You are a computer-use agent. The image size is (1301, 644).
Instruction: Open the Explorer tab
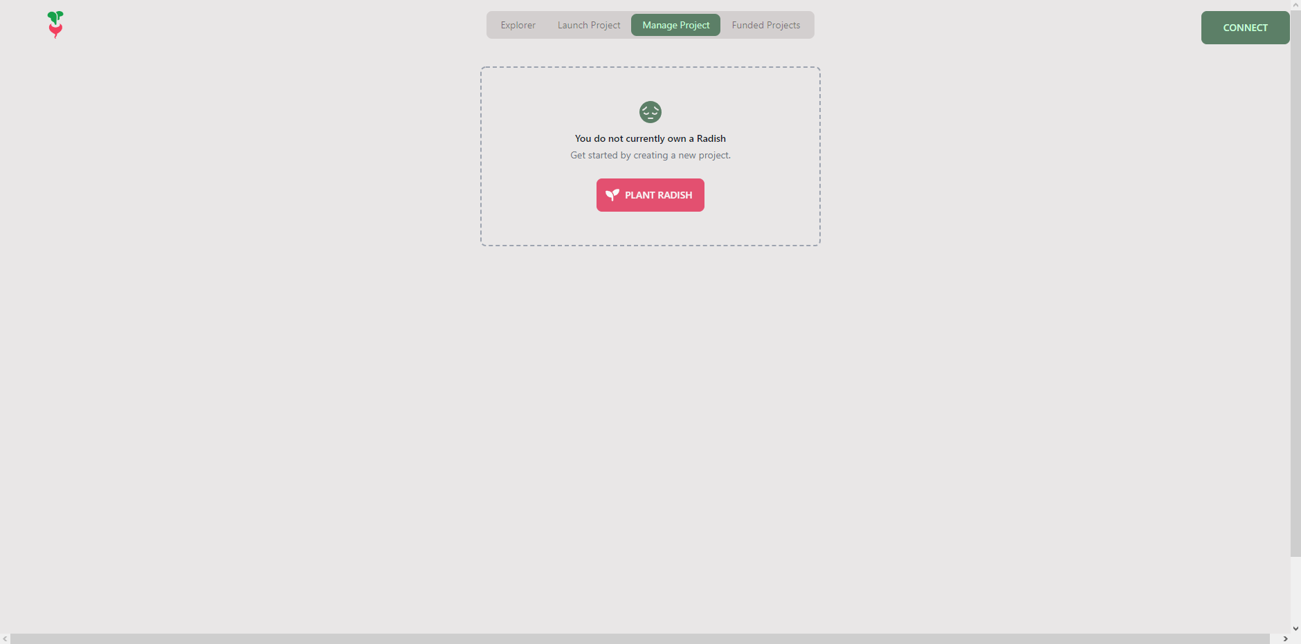518,25
